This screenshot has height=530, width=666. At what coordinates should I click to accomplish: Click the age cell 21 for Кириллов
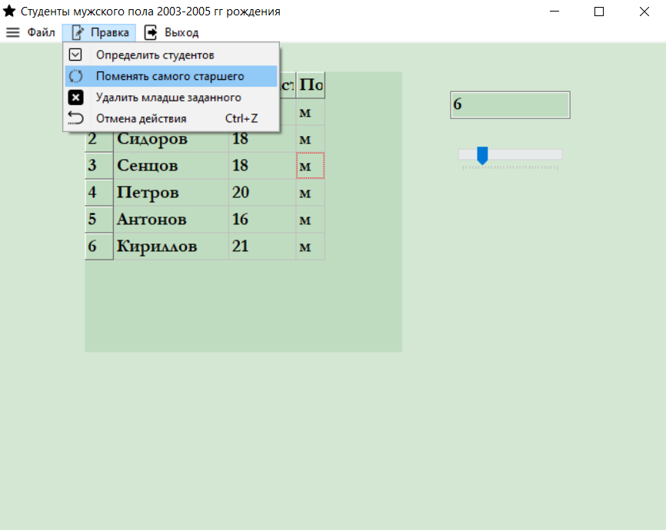(262, 246)
